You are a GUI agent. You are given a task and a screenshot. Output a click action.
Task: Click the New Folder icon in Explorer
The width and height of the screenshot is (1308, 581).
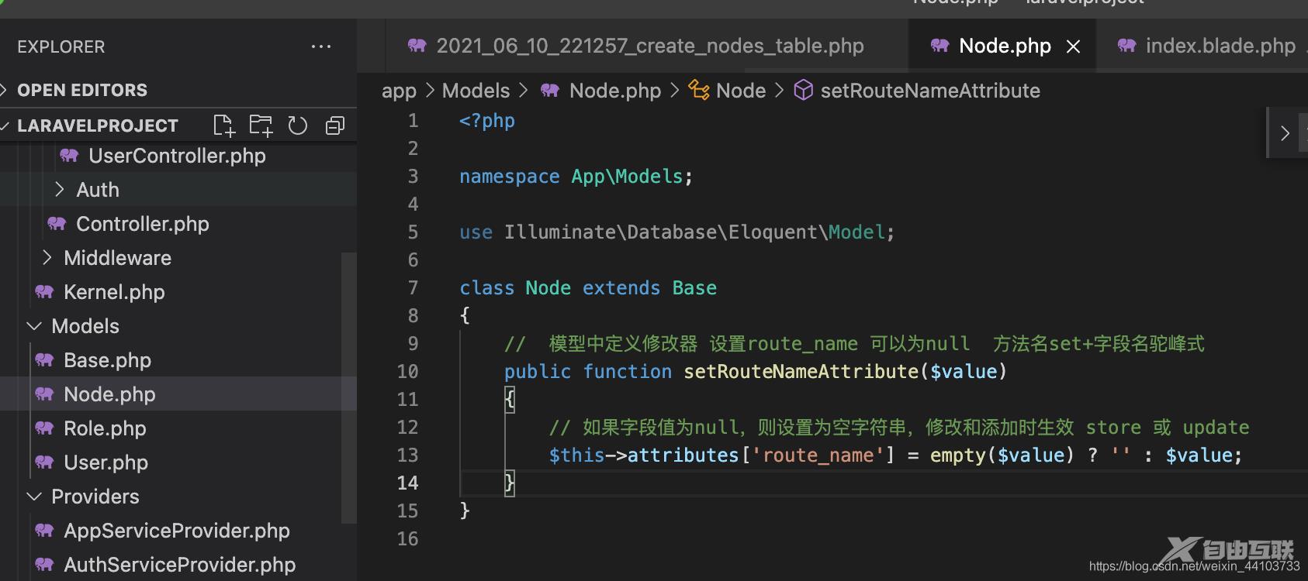pyautogui.click(x=261, y=125)
